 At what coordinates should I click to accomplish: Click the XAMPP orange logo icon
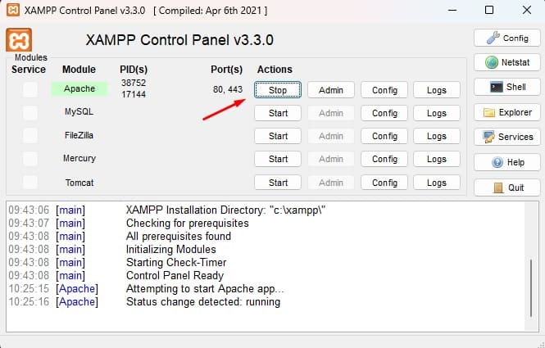(20, 40)
